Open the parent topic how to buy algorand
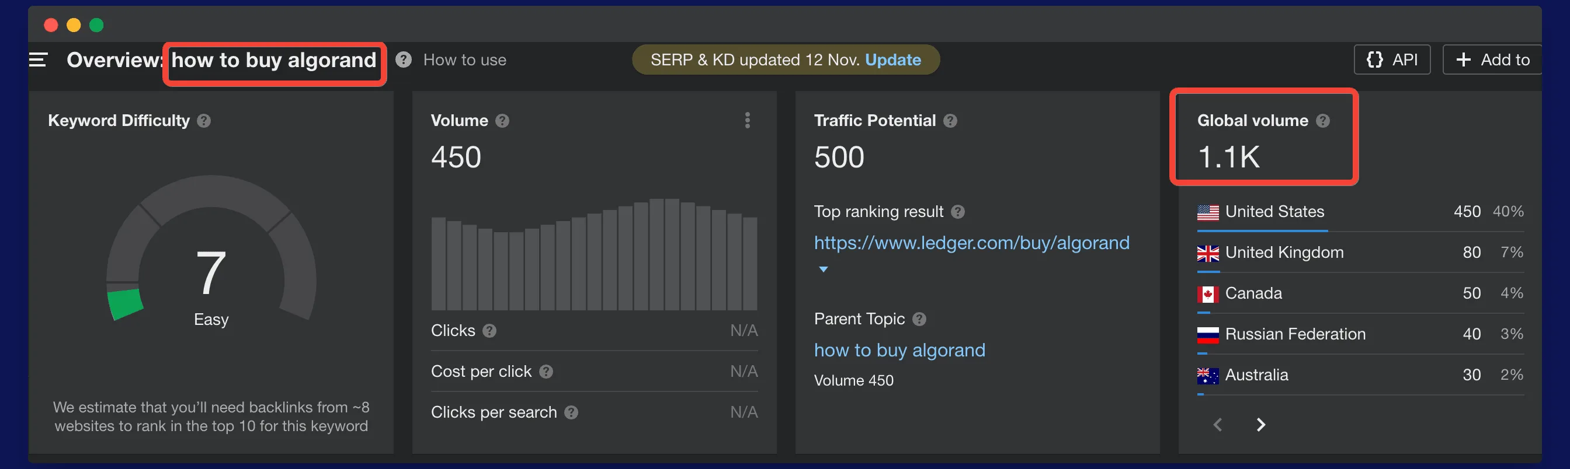The image size is (1570, 469). tap(899, 350)
